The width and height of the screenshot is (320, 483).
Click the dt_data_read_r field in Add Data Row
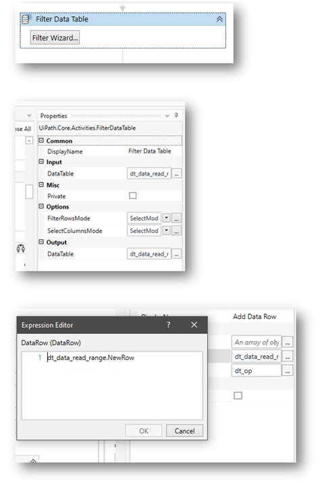click(x=257, y=357)
